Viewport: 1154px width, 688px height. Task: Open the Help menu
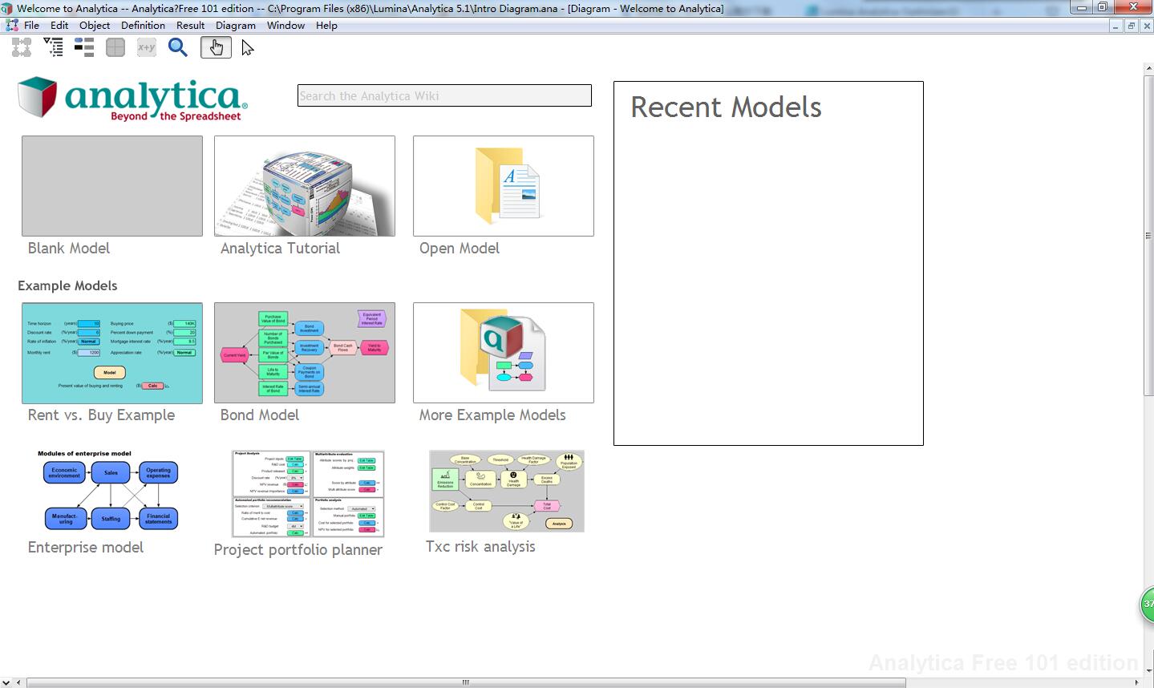pos(326,26)
